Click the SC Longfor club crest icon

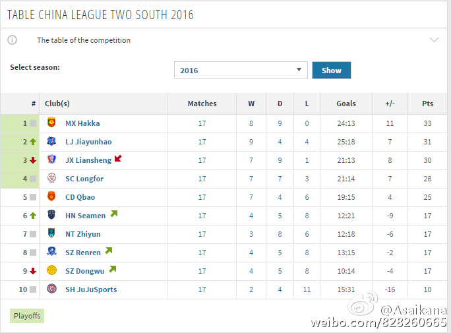point(51,178)
